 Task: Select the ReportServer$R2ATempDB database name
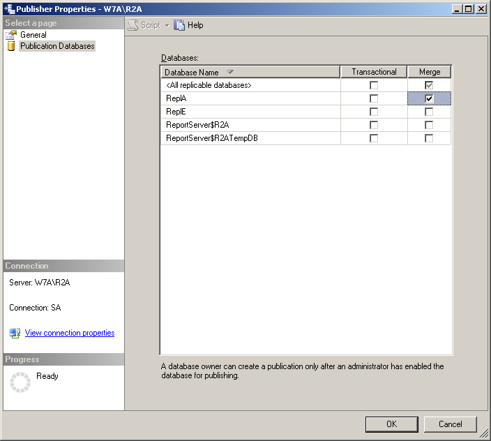(x=212, y=138)
